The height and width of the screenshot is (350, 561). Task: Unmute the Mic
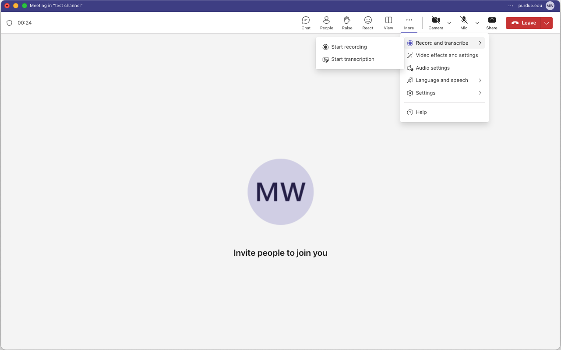464,23
